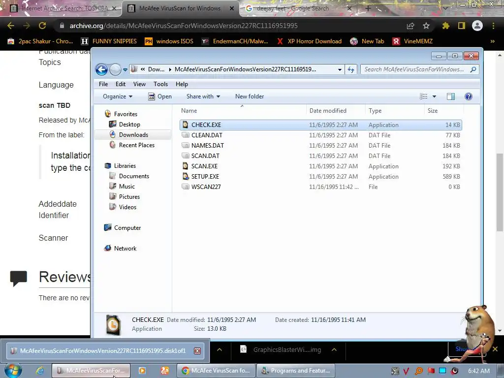Open the View menu
This screenshot has width=504, height=378.
coord(139,84)
